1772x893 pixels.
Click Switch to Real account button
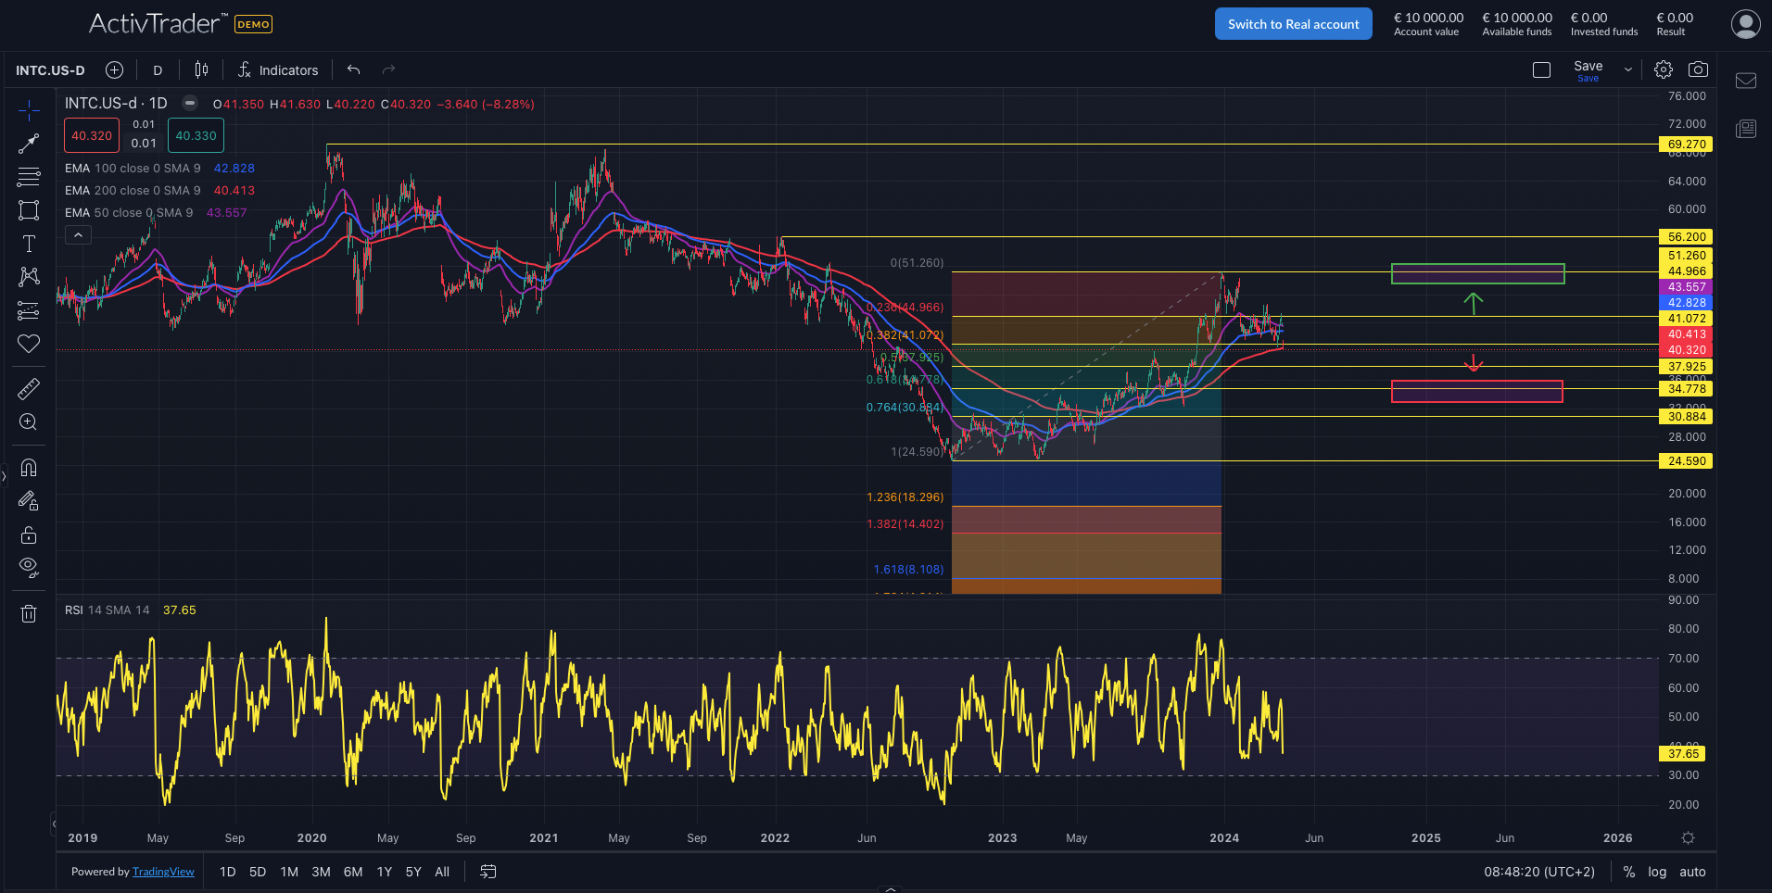coord(1293,24)
